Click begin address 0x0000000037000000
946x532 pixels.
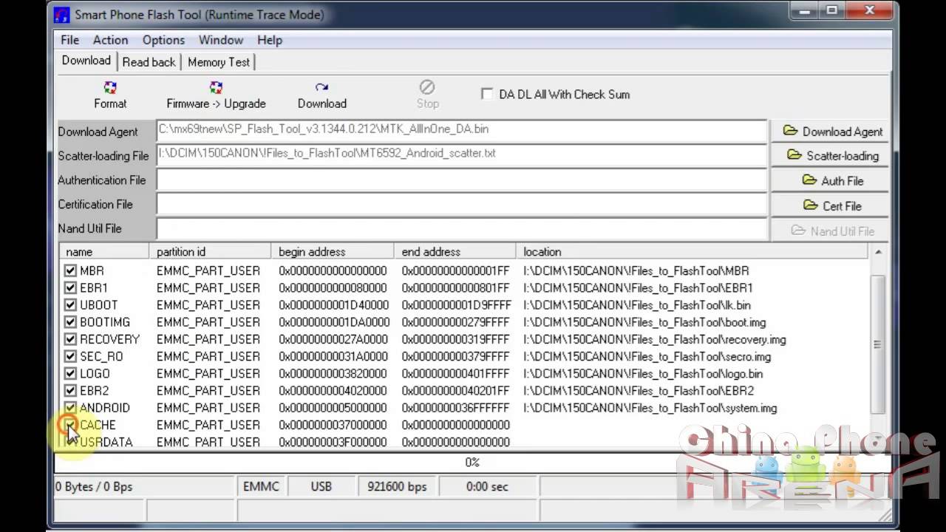(x=333, y=425)
